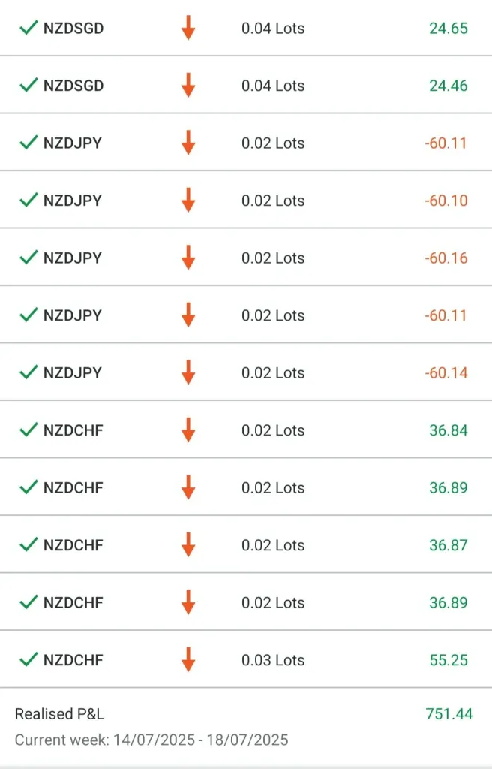Click the sell arrow on the -60.10 NZDJPY trade

(188, 201)
